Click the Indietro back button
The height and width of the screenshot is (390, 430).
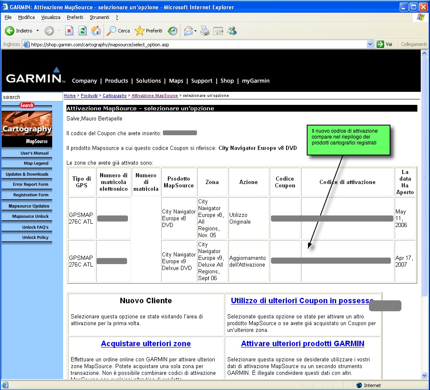(x=19, y=31)
